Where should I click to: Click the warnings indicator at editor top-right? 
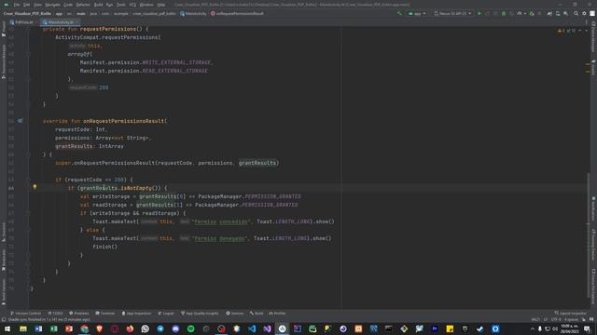coord(566,31)
